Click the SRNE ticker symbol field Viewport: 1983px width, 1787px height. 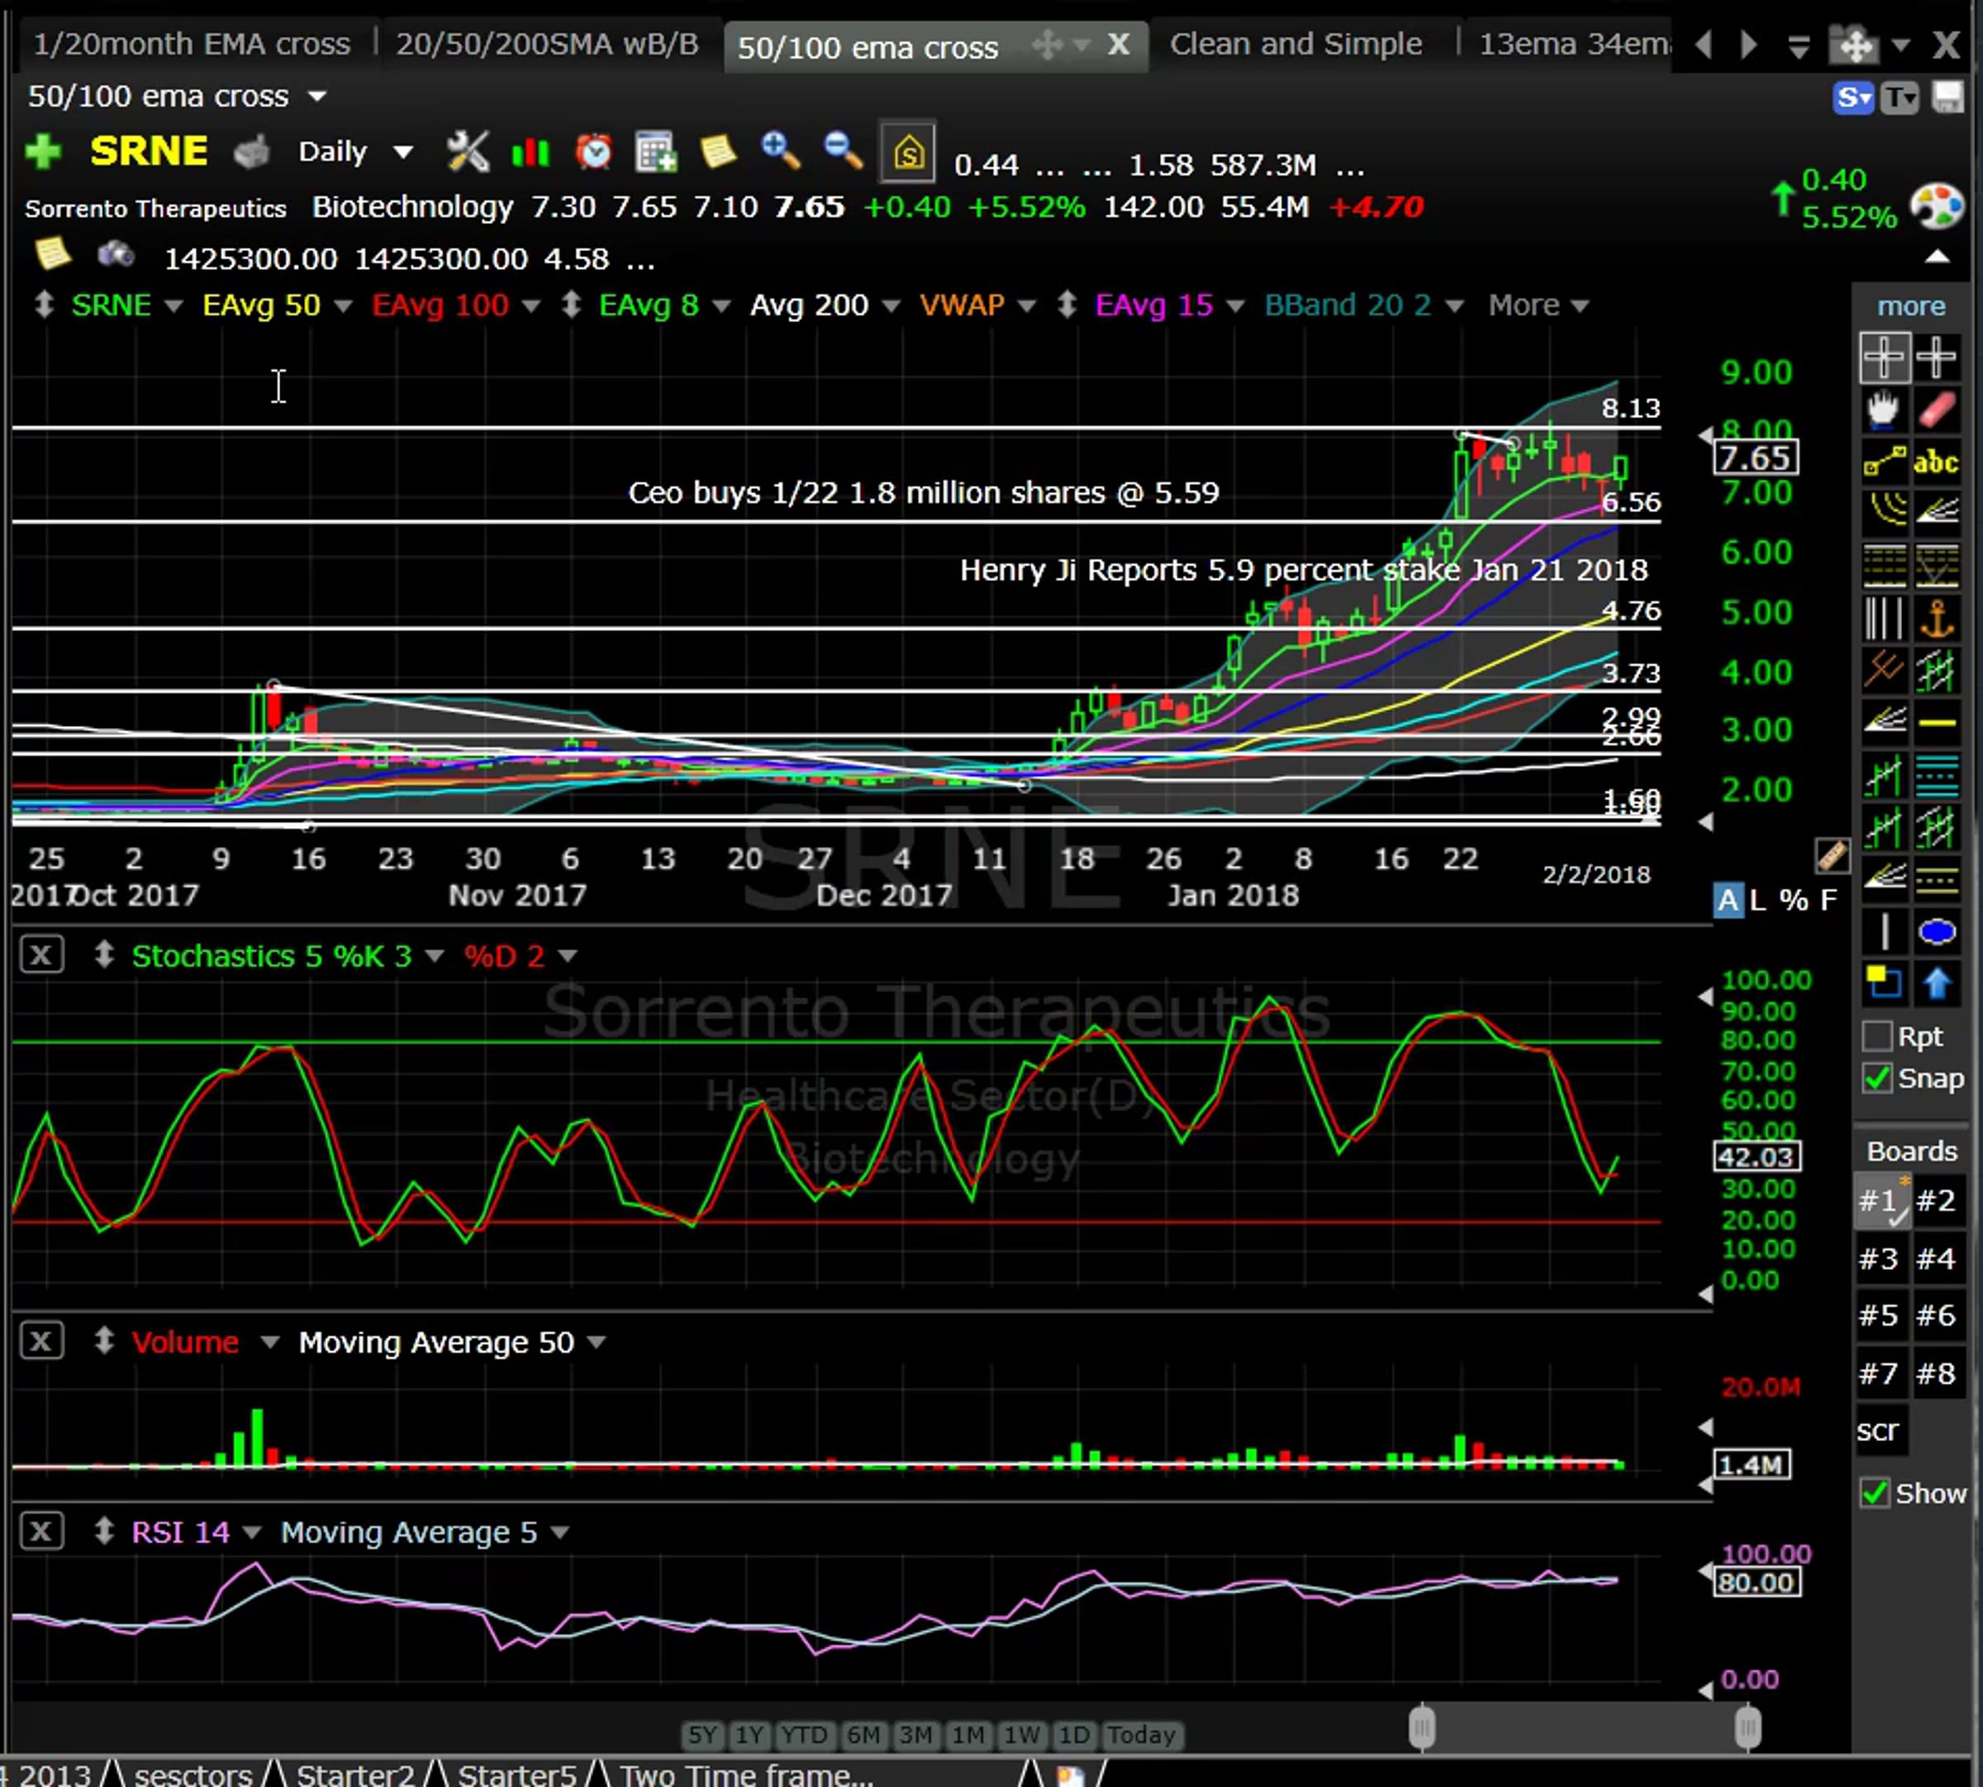click(148, 151)
